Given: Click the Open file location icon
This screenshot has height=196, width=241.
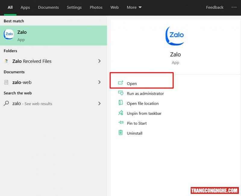Looking at the screenshot, I should point(120,103).
